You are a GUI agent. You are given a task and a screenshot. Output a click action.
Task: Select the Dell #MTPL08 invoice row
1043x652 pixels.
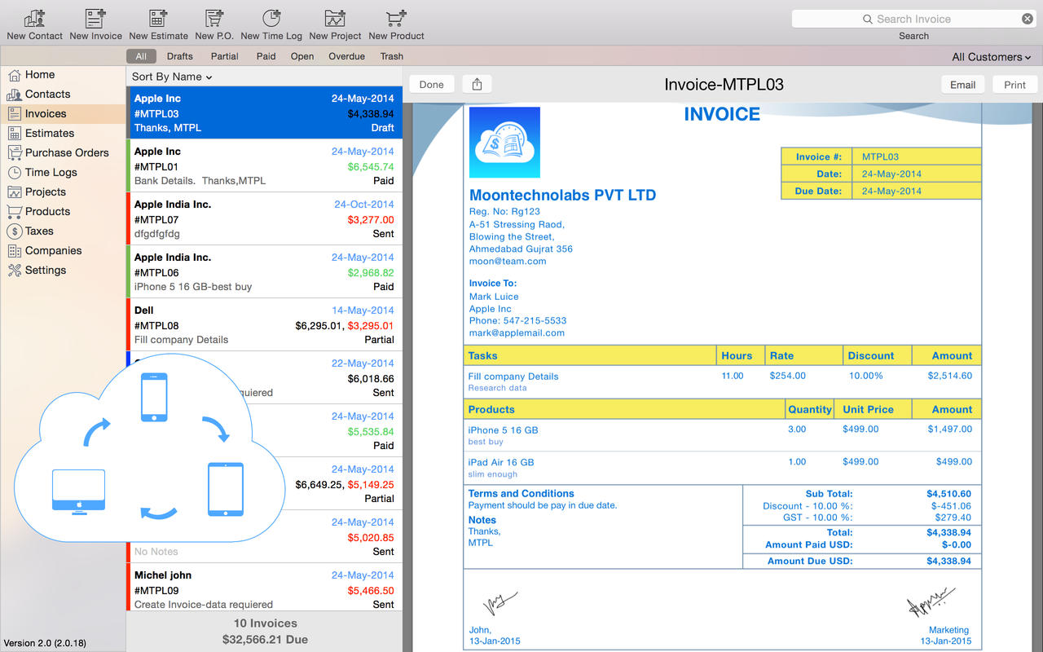[x=265, y=324]
